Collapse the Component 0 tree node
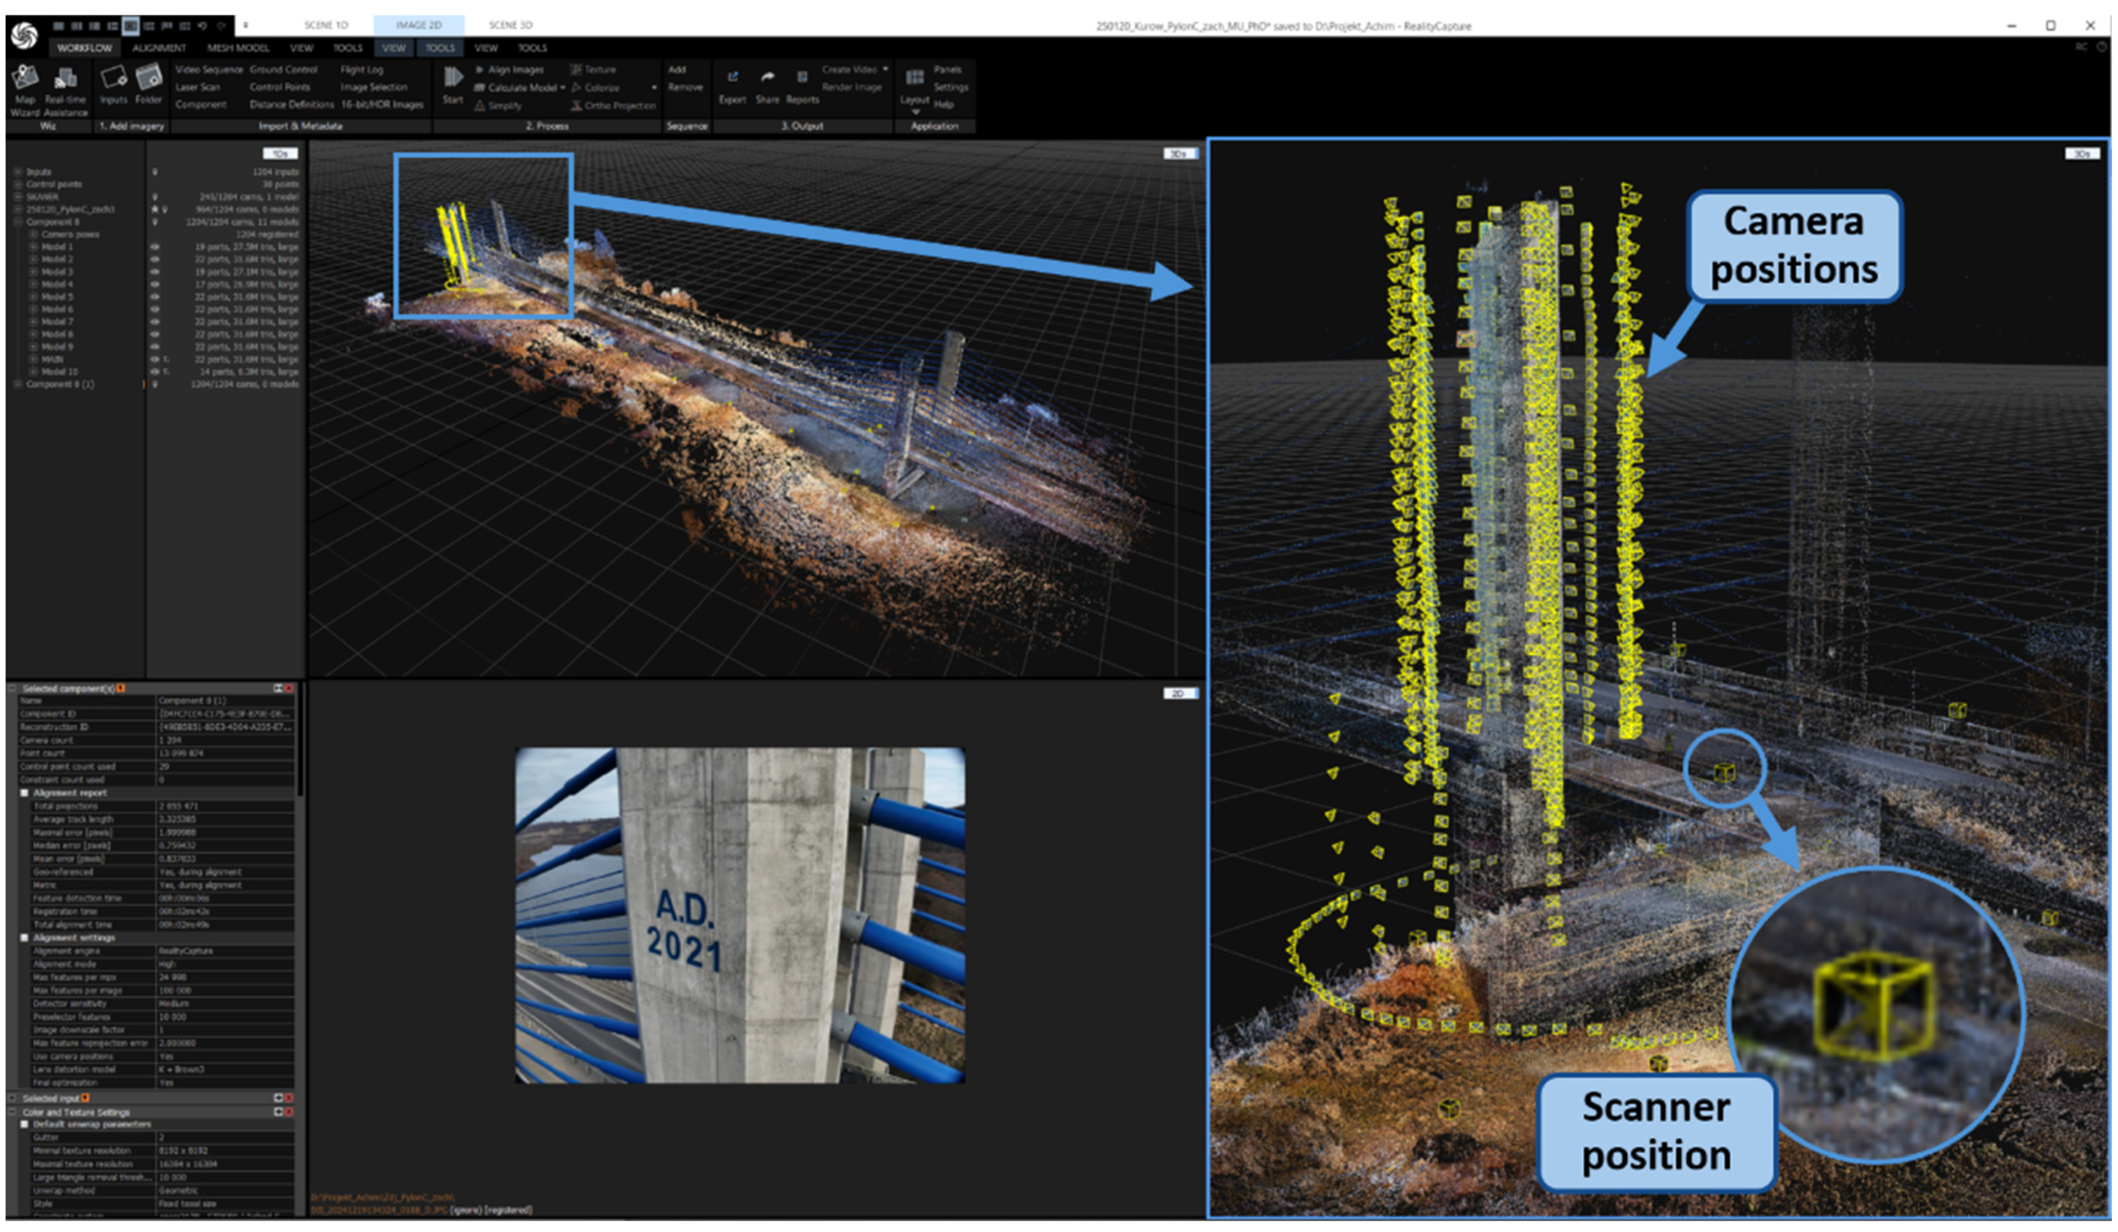The image size is (2118, 1232). [x=17, y=222]
